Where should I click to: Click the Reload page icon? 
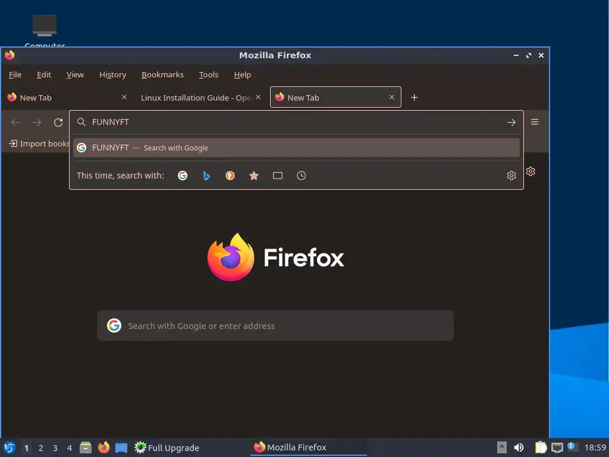tap(58, 123)
